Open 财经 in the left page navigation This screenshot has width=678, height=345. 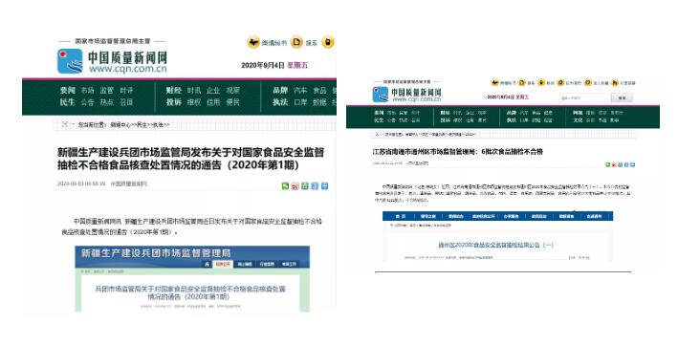(x=173, y=91)
